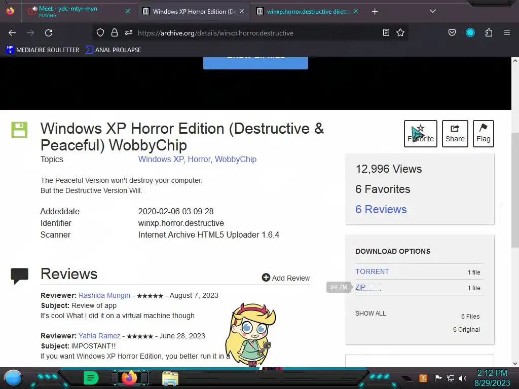Open the Horror topic link

pyautogui.click(x=199, y=159)
